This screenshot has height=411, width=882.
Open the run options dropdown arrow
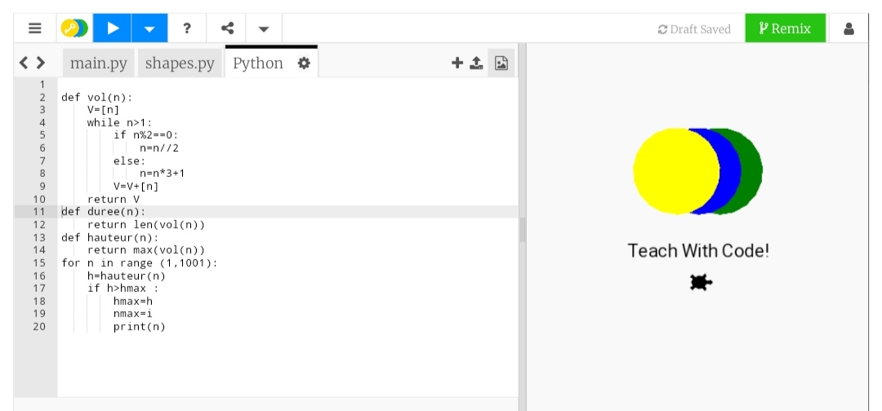coord(149,29)
